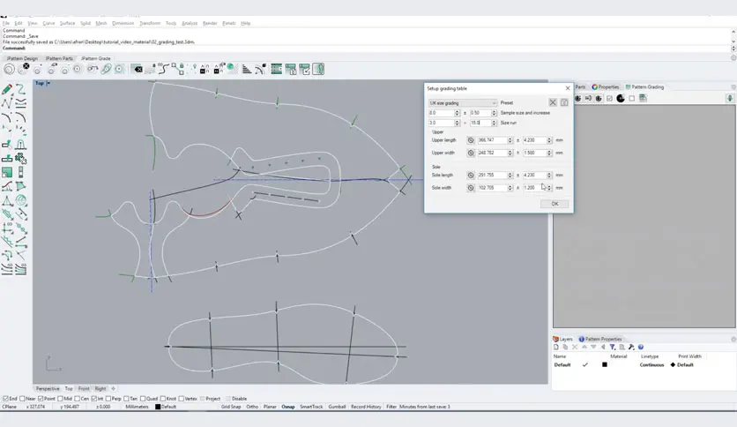This screenshot has height=427, width=737.
Task: Click the spiral tool icon in left sidebar
Action: pyautogui.click(x=20, y=201)
